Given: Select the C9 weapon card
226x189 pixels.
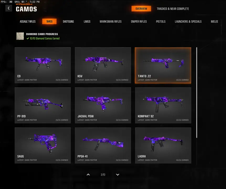Looking at the screenshot, I should 43,65.
